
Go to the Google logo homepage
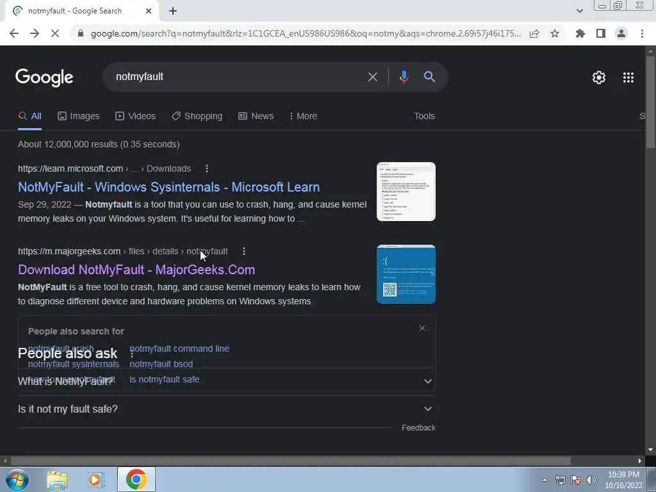pyautogui.click(x=44, y=78)
